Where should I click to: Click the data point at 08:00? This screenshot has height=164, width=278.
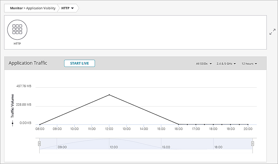coord(40,124)
